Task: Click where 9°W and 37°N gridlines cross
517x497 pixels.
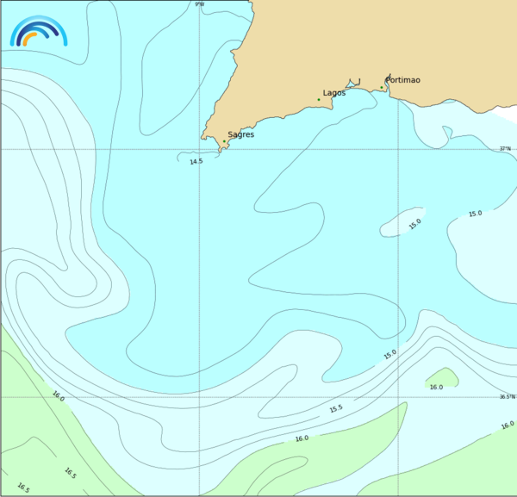Action: pos(200,149)
